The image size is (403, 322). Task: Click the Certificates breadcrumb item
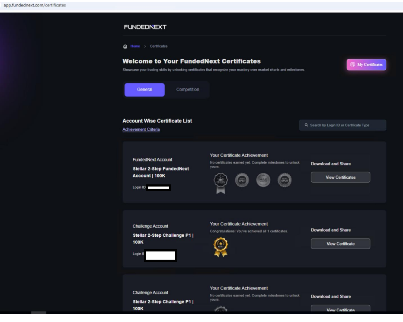(159, 46)
